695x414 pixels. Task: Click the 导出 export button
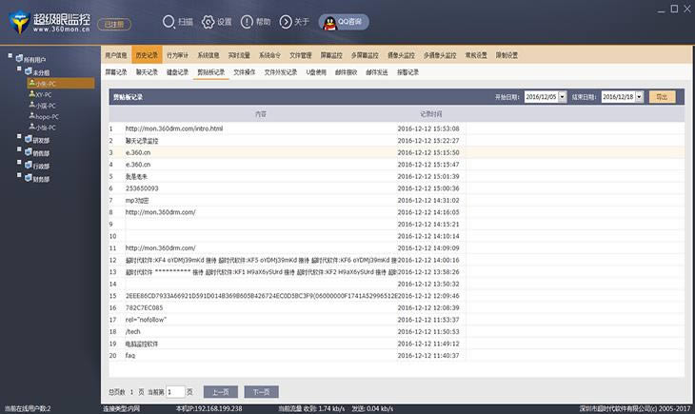click(x=664, y=96)
